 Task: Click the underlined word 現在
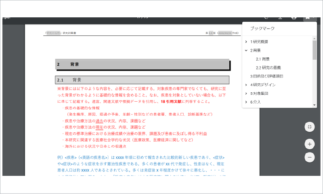(99, 127)
